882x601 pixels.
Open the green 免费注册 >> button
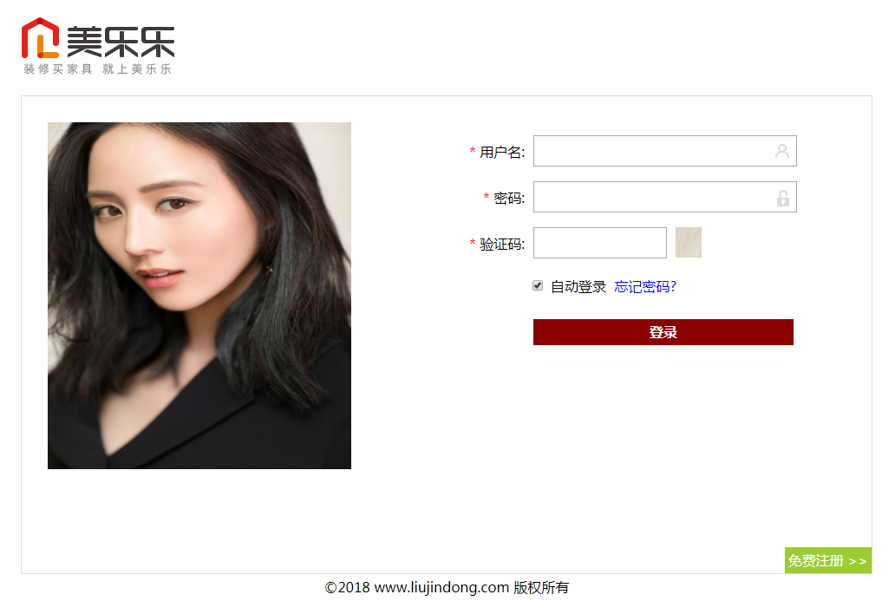click(x=827, y=560)
